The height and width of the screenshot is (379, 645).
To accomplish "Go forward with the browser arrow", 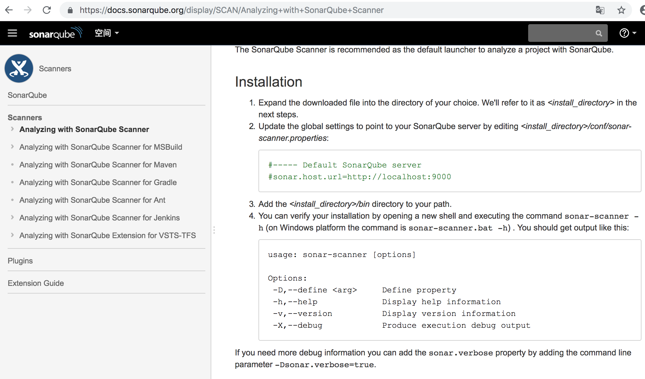I will click(x=28, y=10).
